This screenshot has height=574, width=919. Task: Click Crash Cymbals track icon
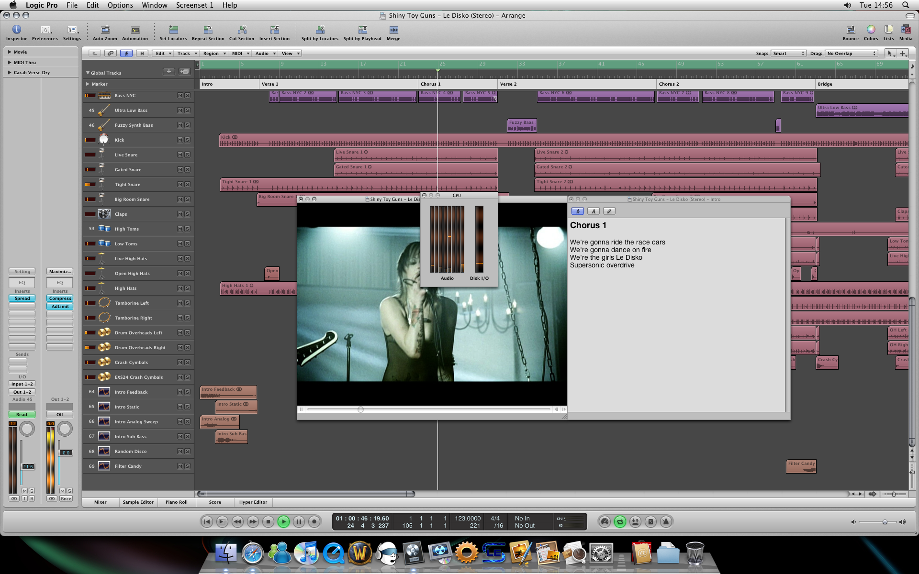104,362
